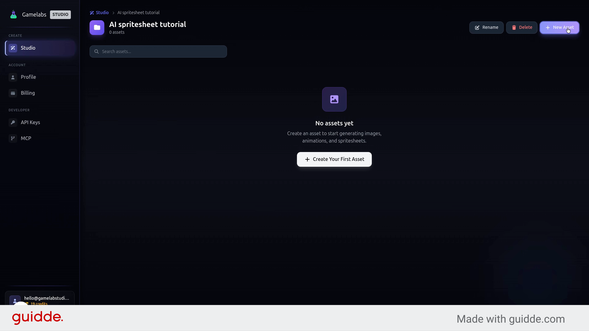Delete the project with the Delete button
The image size is (589, 331).
point(522,28)
